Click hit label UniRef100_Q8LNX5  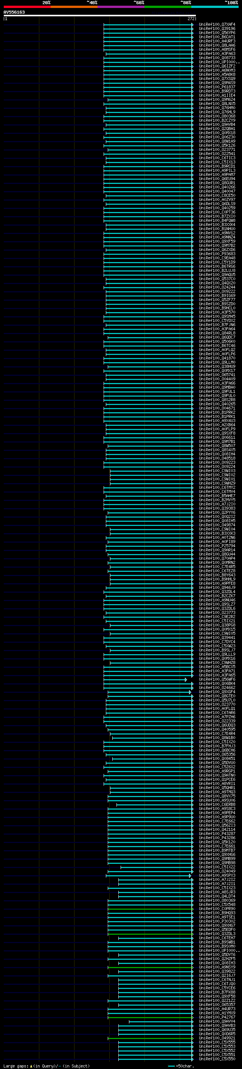(217, 104)
